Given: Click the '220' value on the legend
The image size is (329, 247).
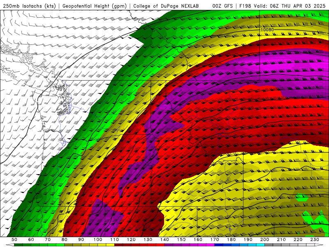Looking at the screenshot, I should 298,240.
